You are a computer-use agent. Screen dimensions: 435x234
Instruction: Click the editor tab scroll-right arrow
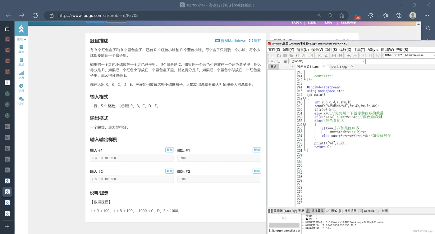coord(292,67)
